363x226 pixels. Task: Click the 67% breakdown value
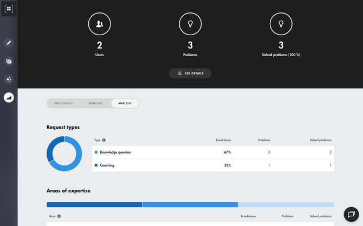coord(228,152)
